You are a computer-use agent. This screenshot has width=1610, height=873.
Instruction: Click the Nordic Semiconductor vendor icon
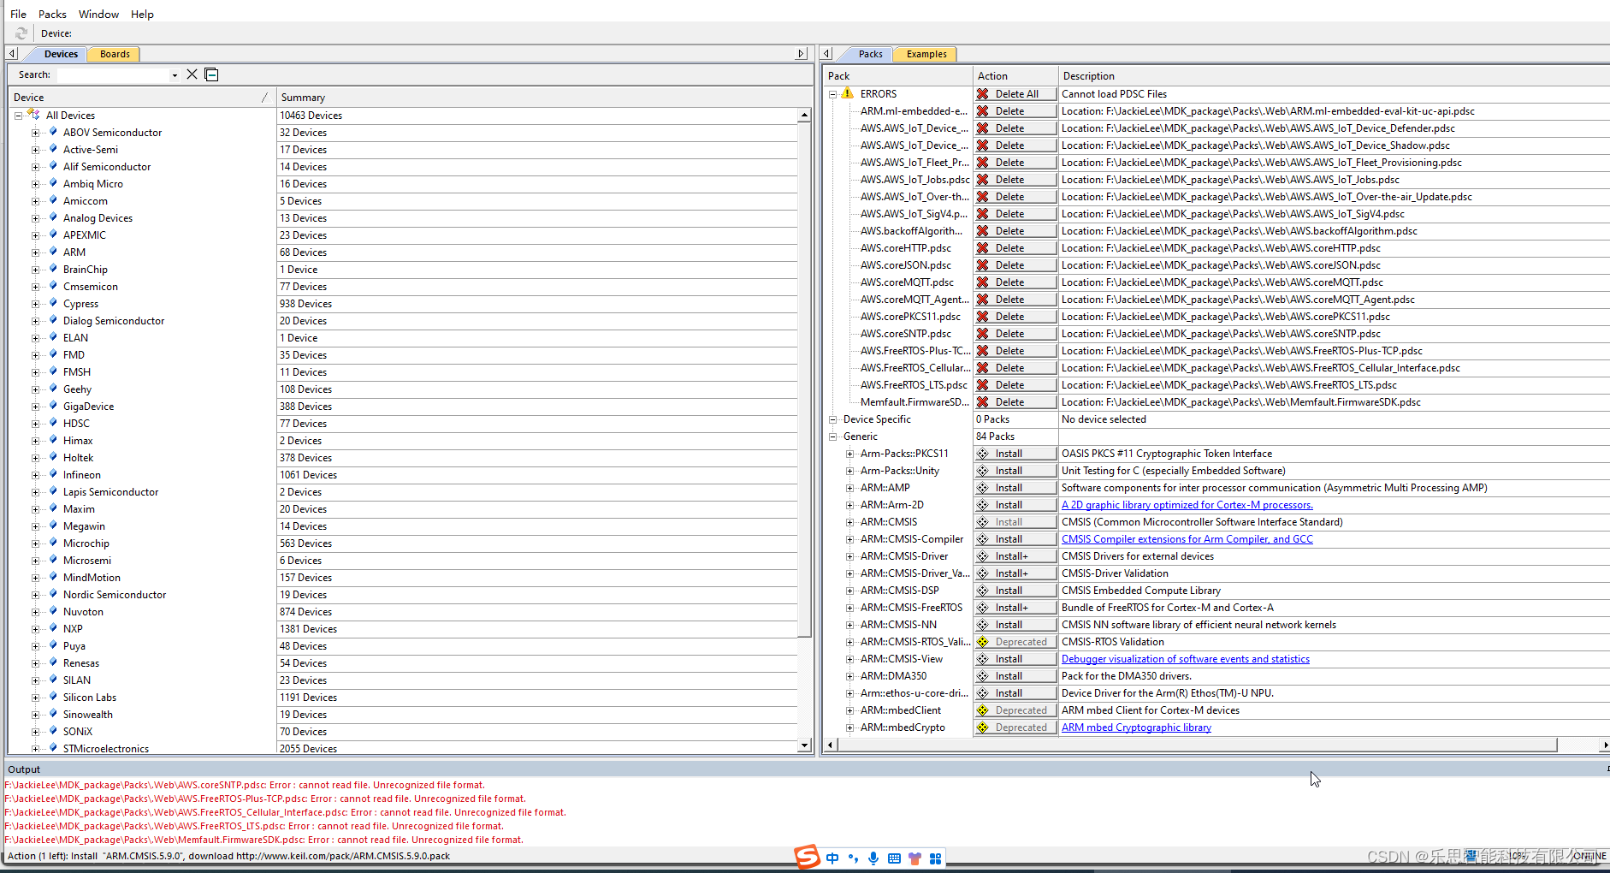(x=53, y=594)
